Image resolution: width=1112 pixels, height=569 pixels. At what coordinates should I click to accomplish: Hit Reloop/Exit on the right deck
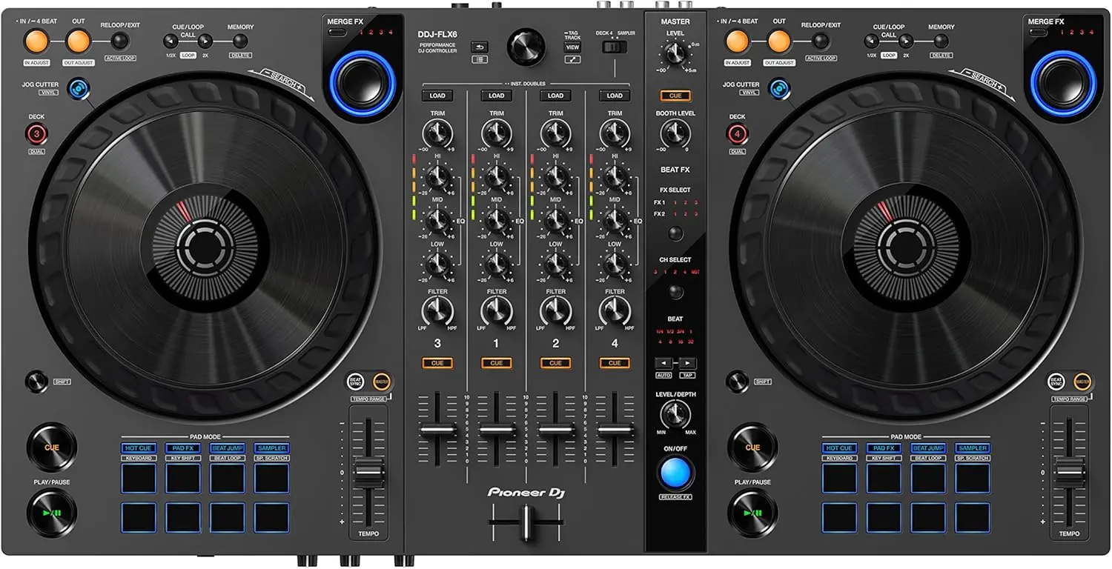coord(820,41)
